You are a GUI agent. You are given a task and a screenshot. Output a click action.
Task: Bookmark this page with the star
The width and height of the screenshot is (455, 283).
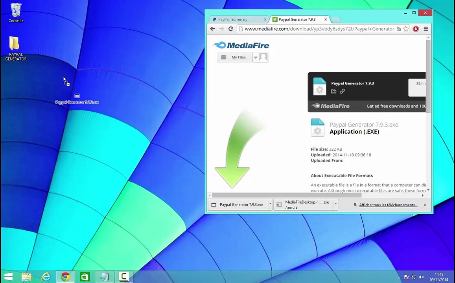point(406,29)
